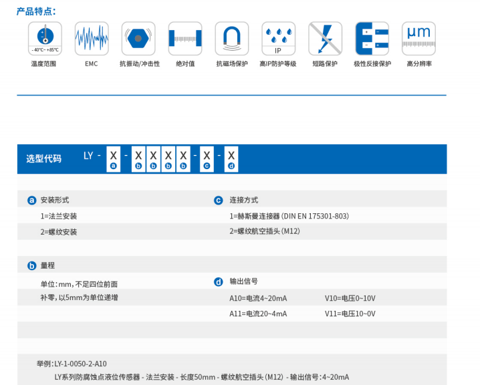This screenshot has width=480, height=385.
Task: Click the vibration/shock resistance hexagon icon
Action: 138,39
